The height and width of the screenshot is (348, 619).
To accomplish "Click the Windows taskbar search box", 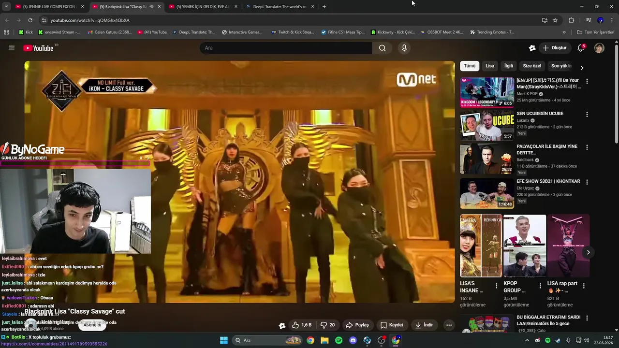I will click(267, 340).
